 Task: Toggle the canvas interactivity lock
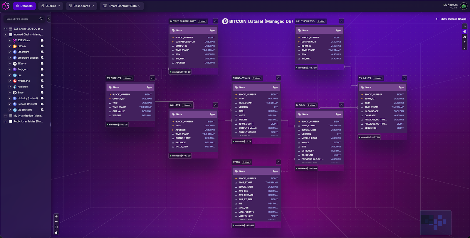click(x=56, y=232)
